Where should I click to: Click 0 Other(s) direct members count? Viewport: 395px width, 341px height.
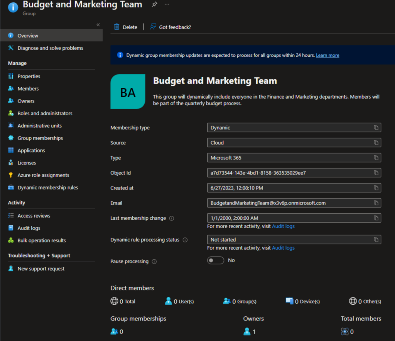[365, 301]
